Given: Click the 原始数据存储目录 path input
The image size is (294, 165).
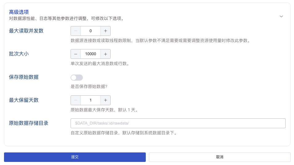Looking at the screenshot, I should coord(178,123).
